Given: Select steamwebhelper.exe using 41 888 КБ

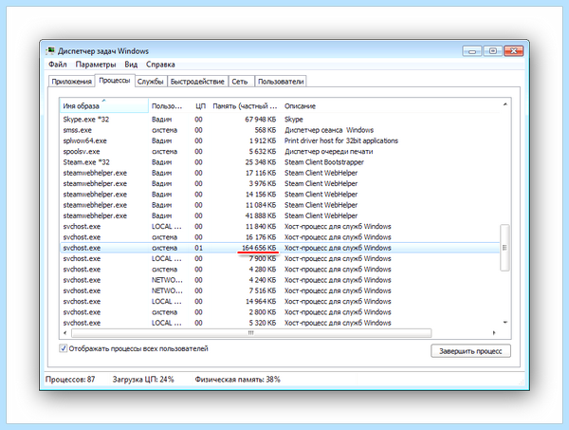Looking at the screenshot, I should [280, 215].
